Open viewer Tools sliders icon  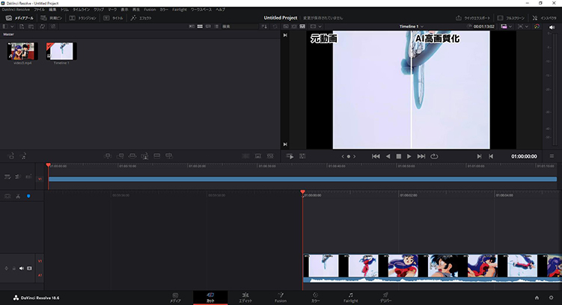coord(302,156)
